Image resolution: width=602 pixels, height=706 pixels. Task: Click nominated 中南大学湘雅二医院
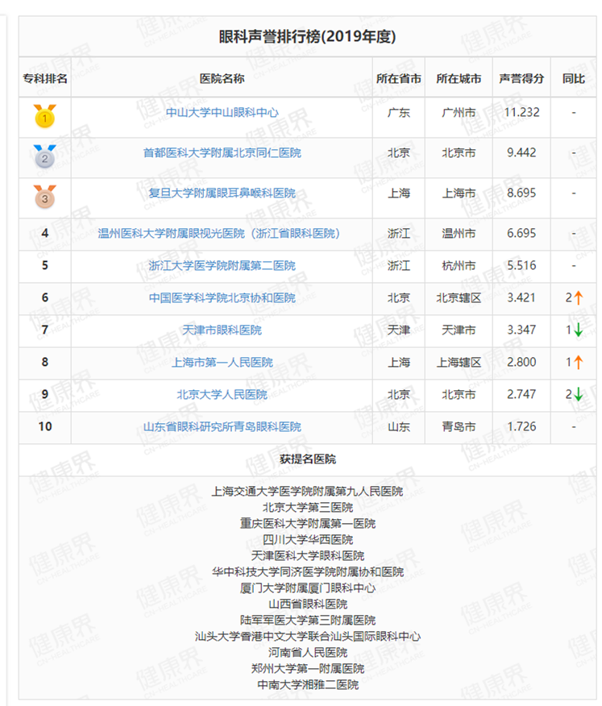(x=308, y=685)
